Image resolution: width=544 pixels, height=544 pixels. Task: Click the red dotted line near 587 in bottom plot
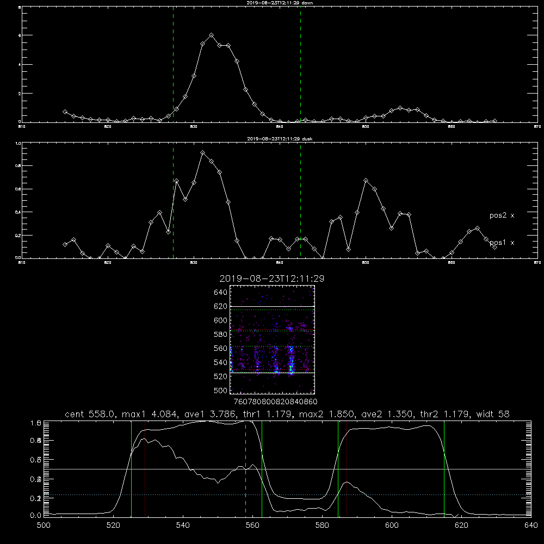click(x=347, y=468)
